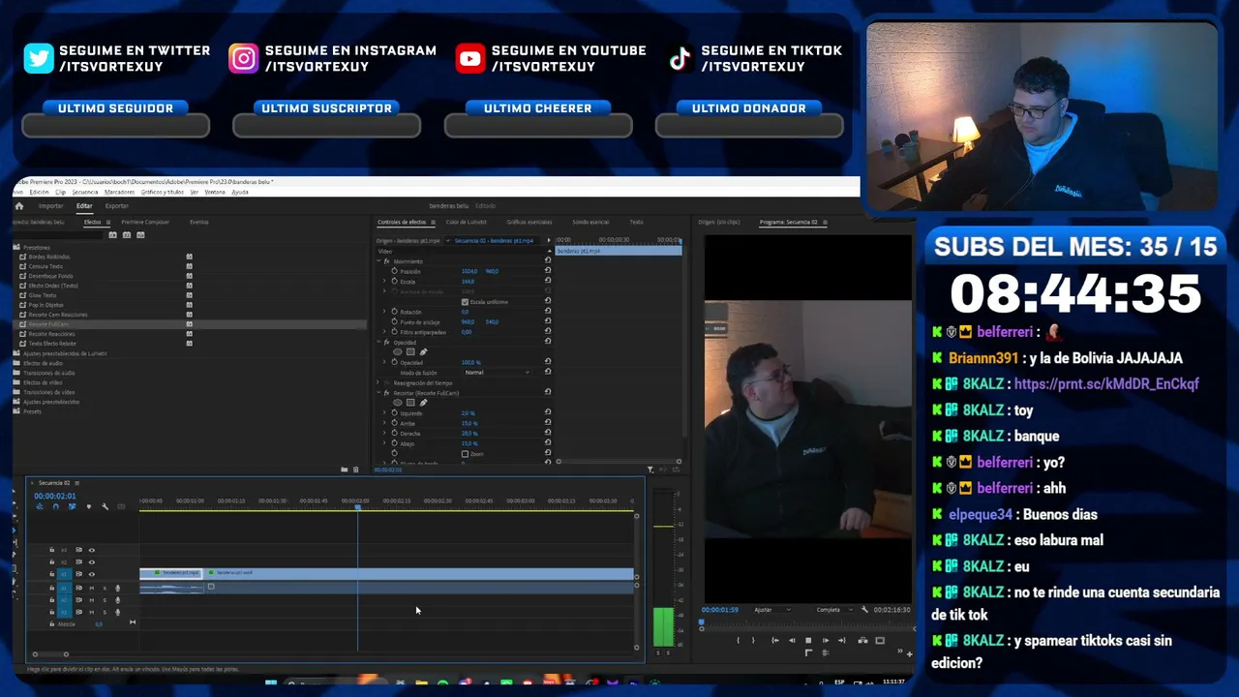Screen dimensions: 1239x697
Task: Select the Bordes Redondos preset
Action: pos(50,257)
